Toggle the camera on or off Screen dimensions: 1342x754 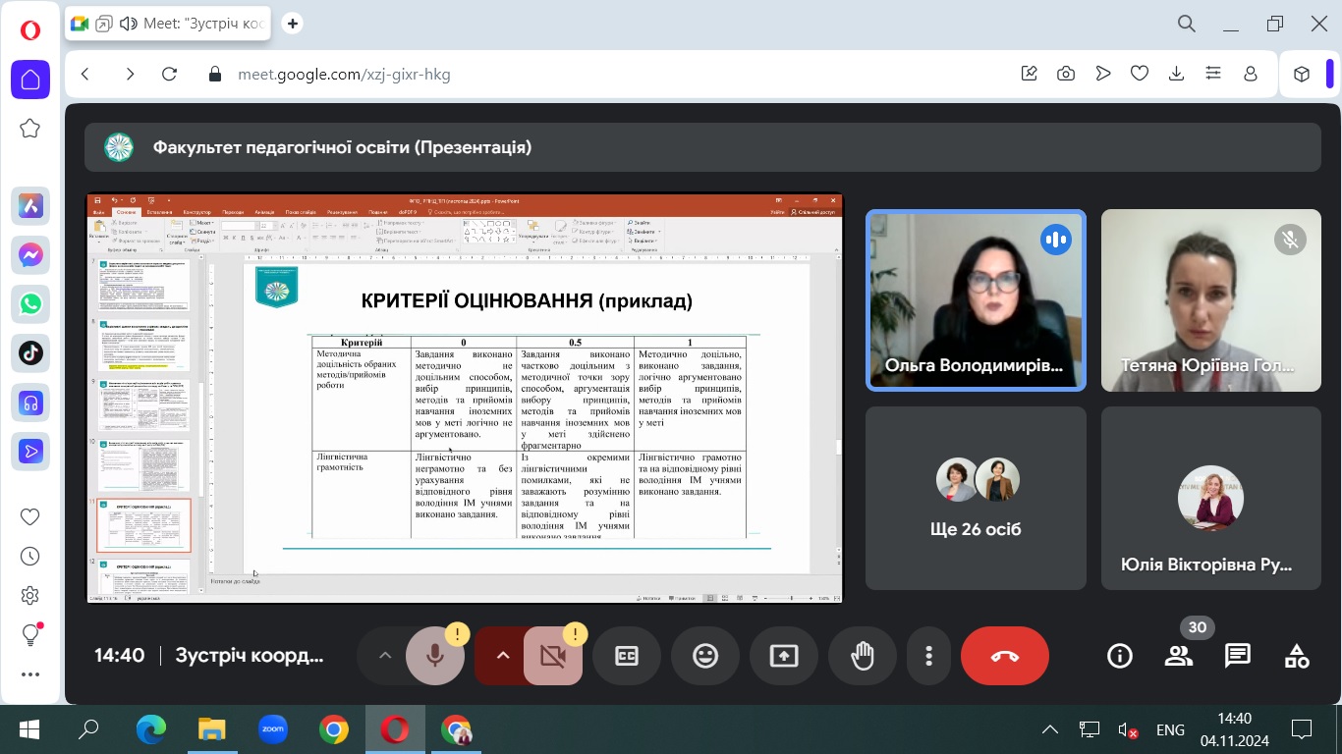click(553, 656)
